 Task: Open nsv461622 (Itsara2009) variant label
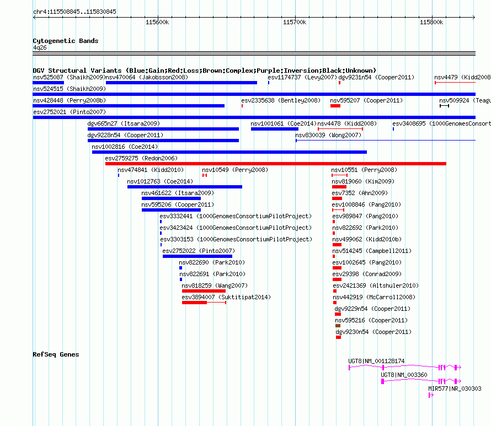(178, 193)
